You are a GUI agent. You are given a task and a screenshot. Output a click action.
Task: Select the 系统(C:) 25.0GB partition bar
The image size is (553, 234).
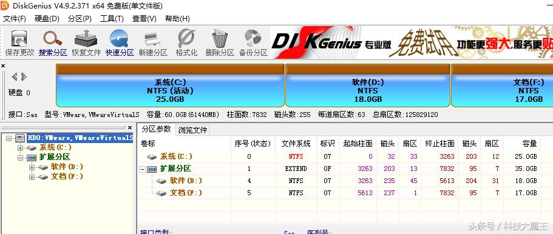click(x=170, y=85)
